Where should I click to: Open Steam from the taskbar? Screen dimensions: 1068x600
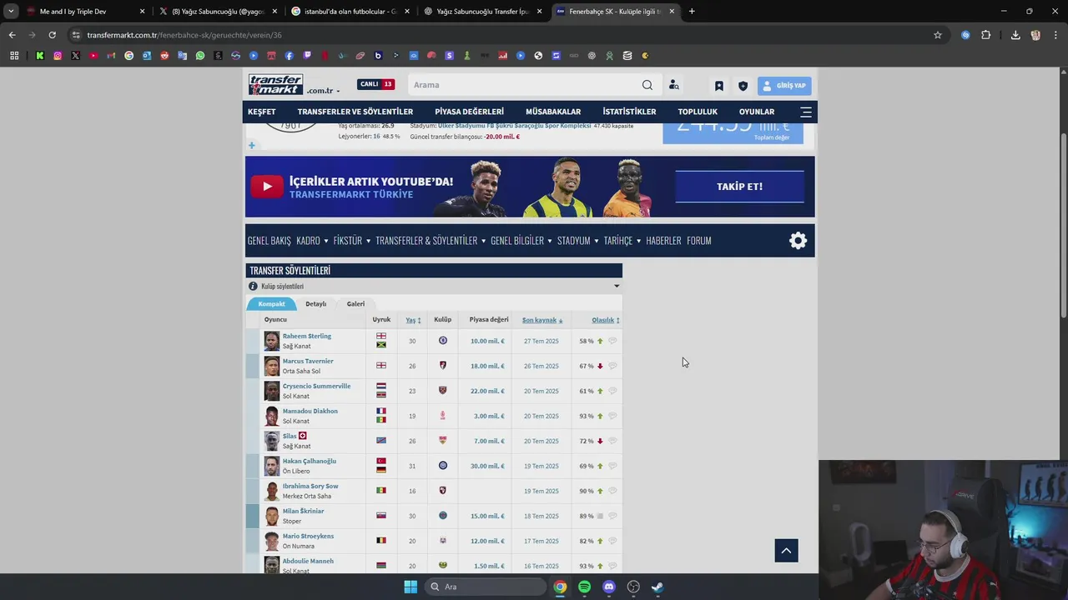pos(657,587)
